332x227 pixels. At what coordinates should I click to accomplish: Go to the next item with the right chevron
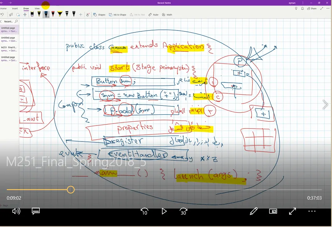325,105
